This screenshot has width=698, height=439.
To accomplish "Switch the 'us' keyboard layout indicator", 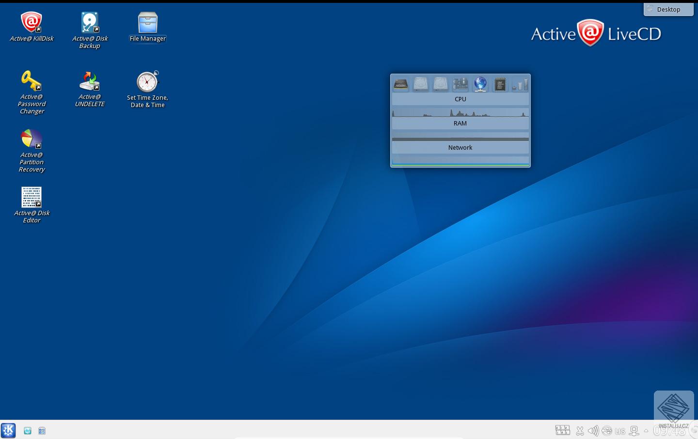I will [x=620, y=430].
